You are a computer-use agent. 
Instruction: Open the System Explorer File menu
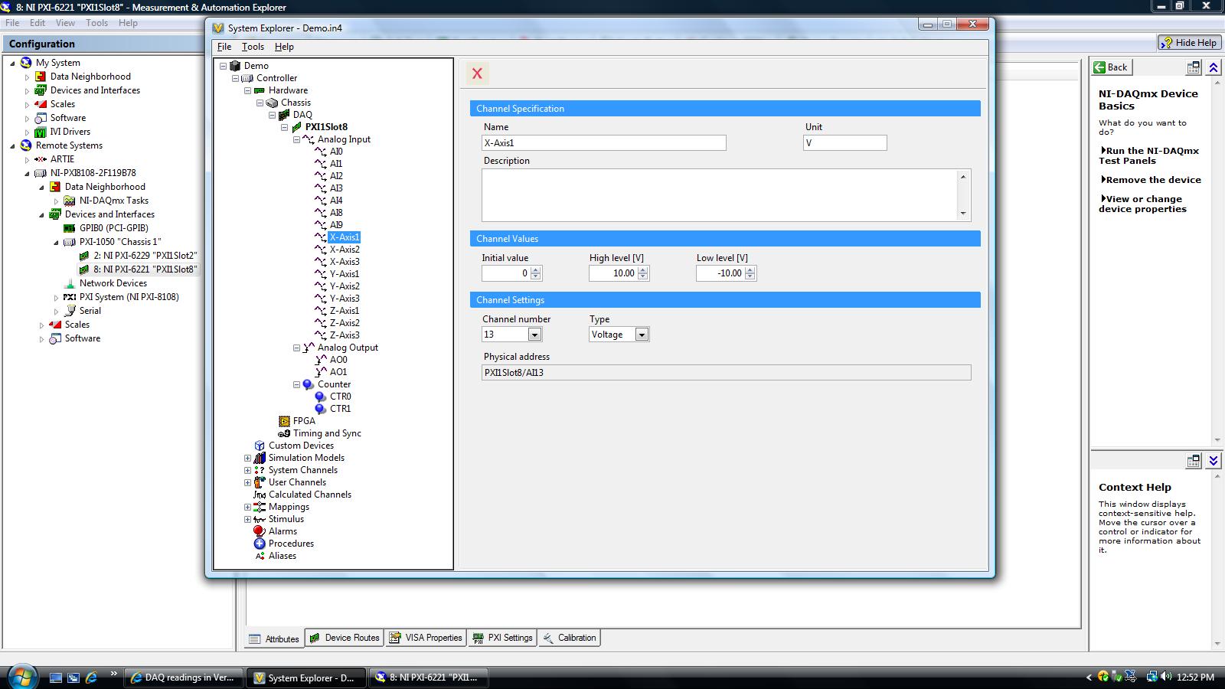click(224, 47)
